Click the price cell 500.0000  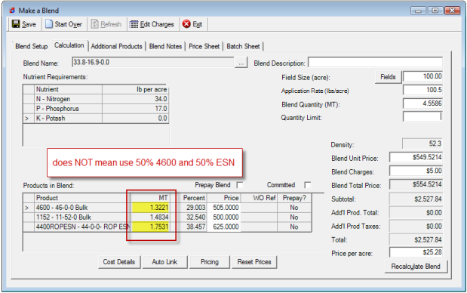point(223,217)
